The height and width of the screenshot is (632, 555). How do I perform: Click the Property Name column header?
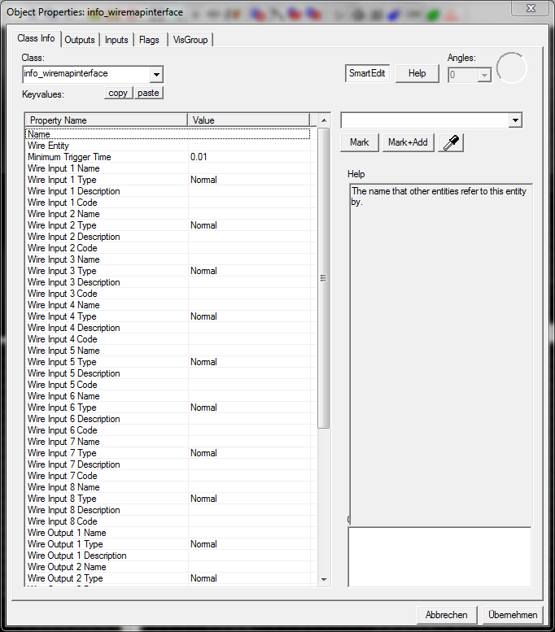coord(107,120)
